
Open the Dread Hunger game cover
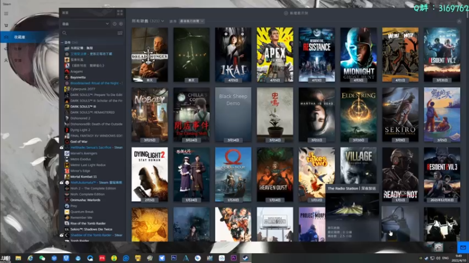pos(149,55)
